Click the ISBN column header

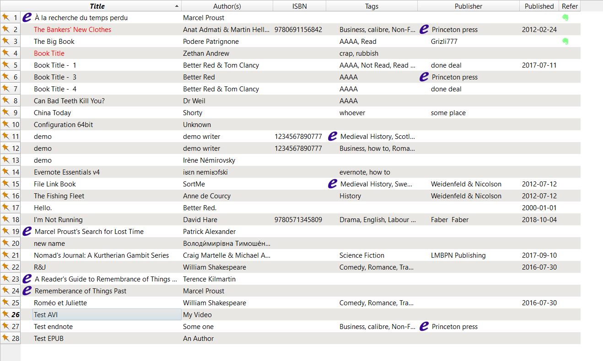(299, 6)
